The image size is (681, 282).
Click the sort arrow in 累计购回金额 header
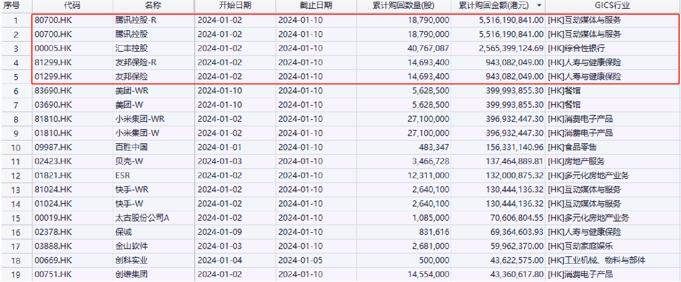[x=539, y=5]
